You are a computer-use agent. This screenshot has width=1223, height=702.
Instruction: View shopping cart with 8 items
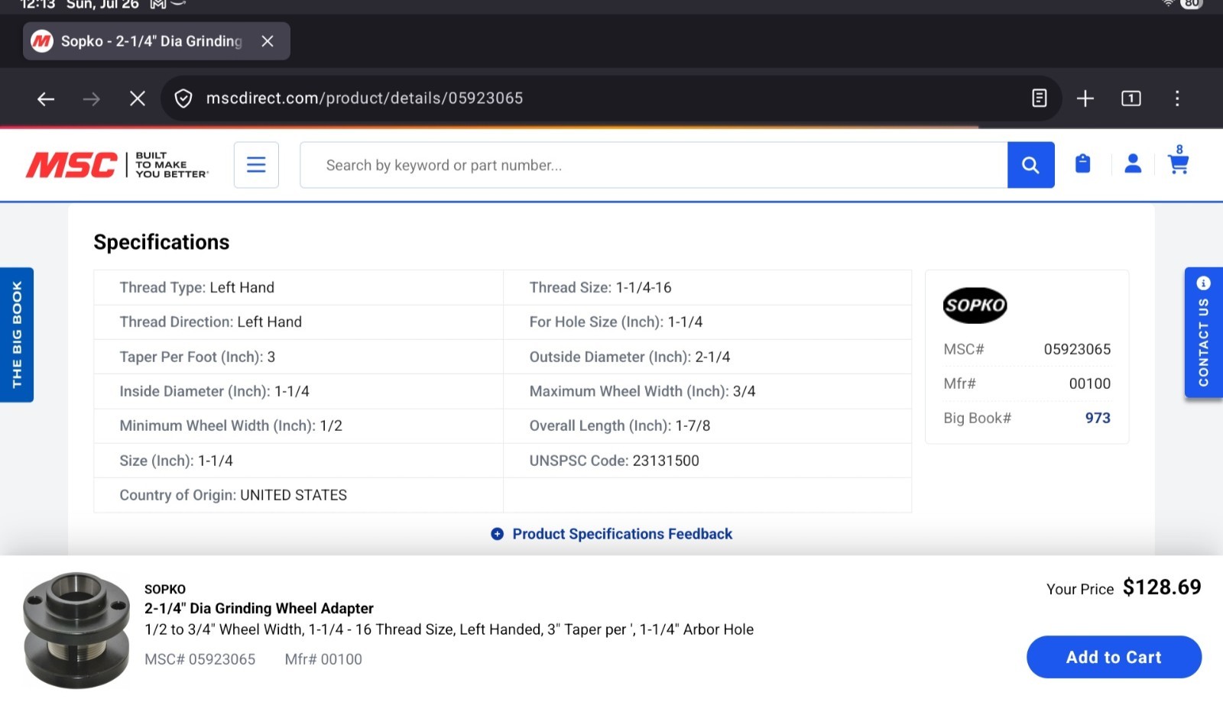pyautogui.click(x=1179, y=160)
